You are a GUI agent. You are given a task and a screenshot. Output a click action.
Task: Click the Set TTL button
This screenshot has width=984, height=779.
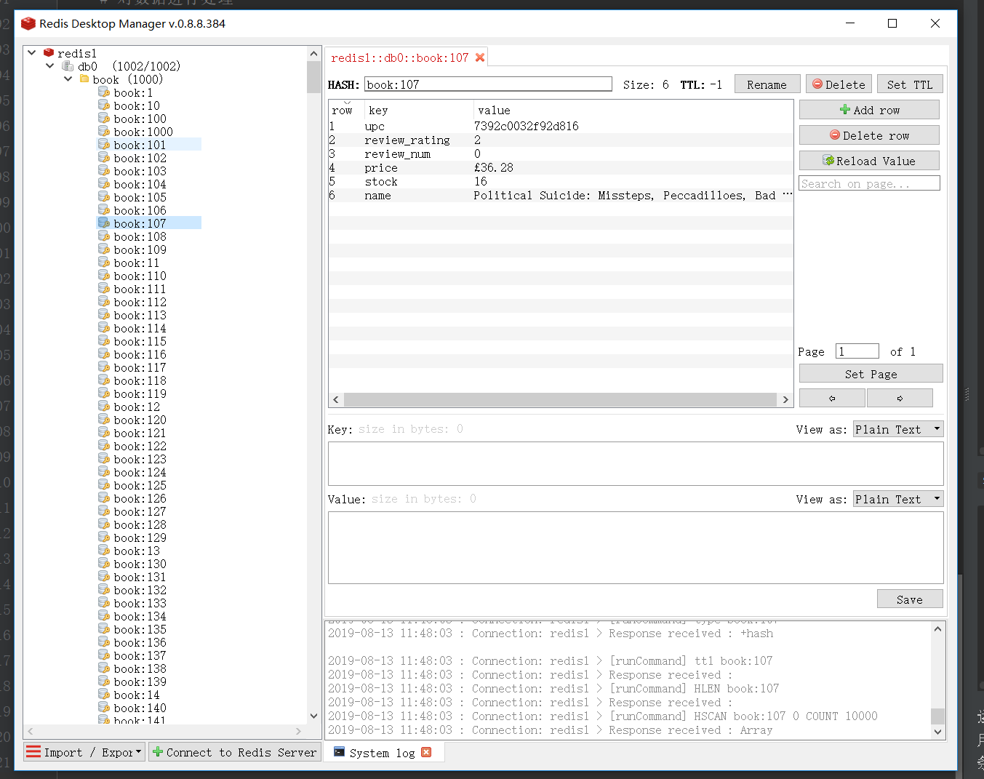(x=909, y=84)
